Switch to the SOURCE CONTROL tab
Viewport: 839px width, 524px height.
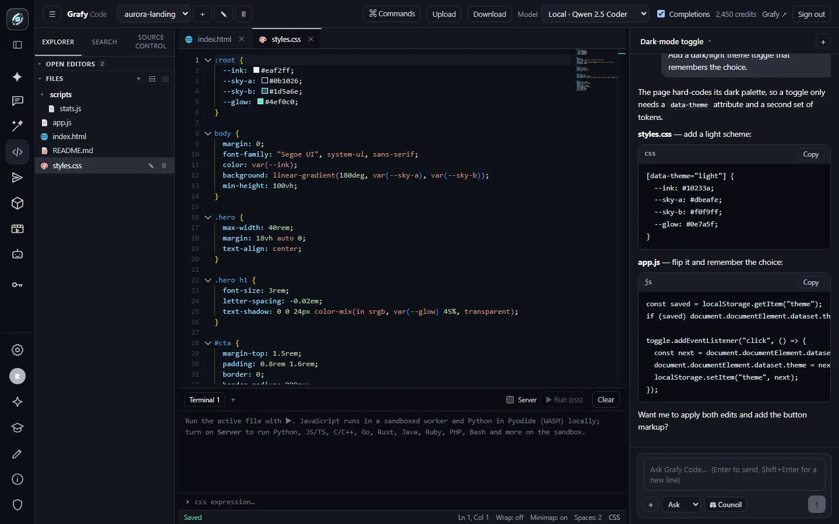tap(151, 42)
